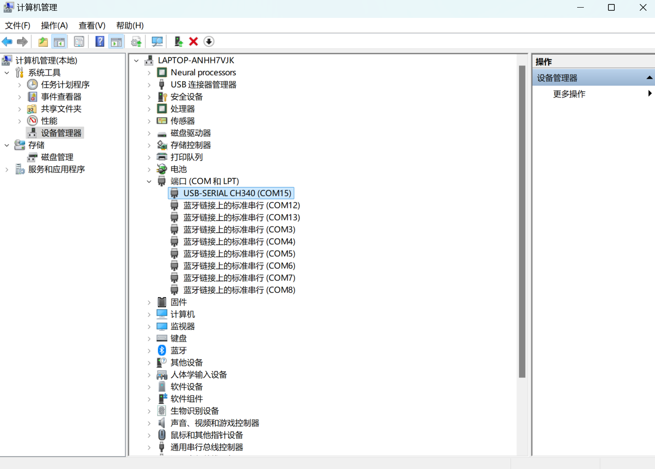
Task: Select the Bluetooth (蓝牙) category icon
Action: (162, 350)
